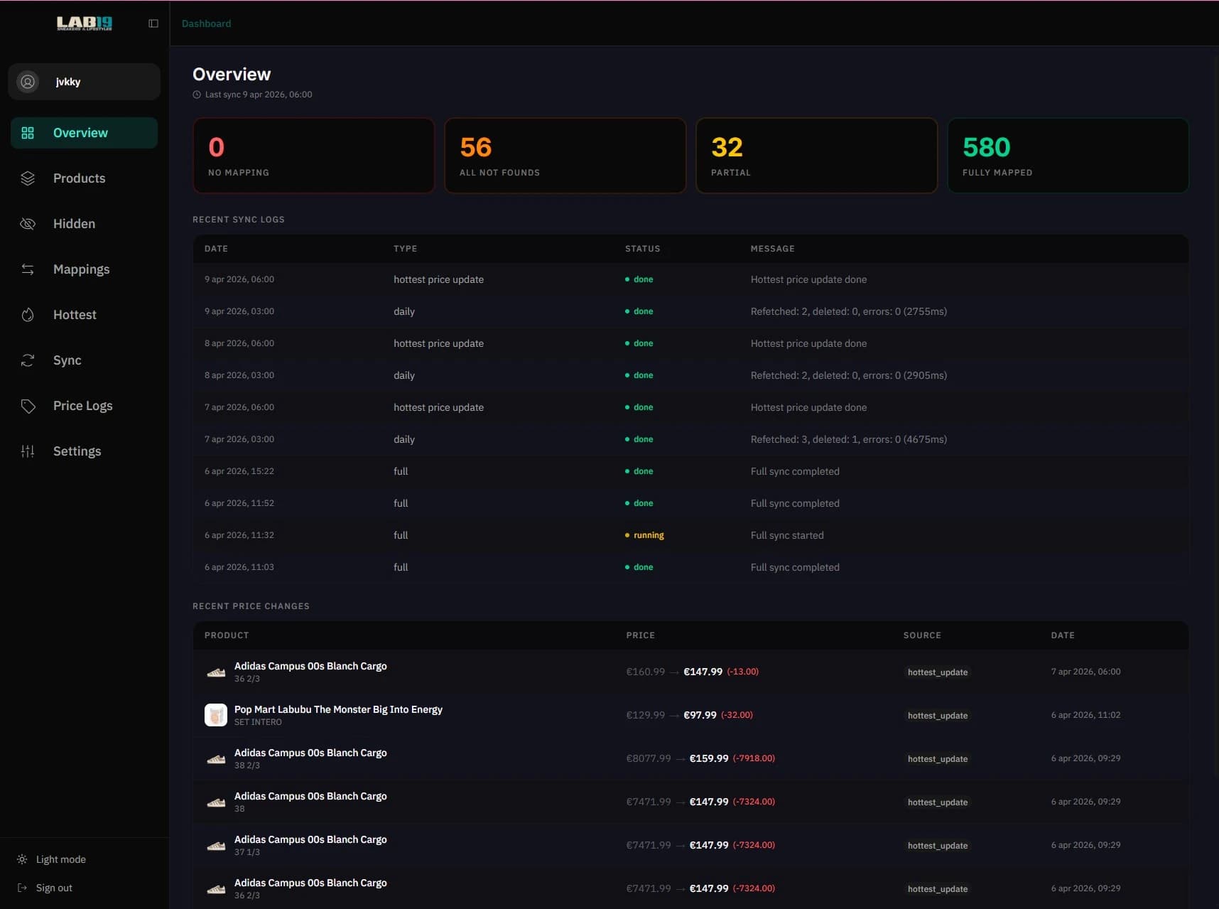
Task: Click the Overview grid icon in sidebar
Action: point(28,133)
